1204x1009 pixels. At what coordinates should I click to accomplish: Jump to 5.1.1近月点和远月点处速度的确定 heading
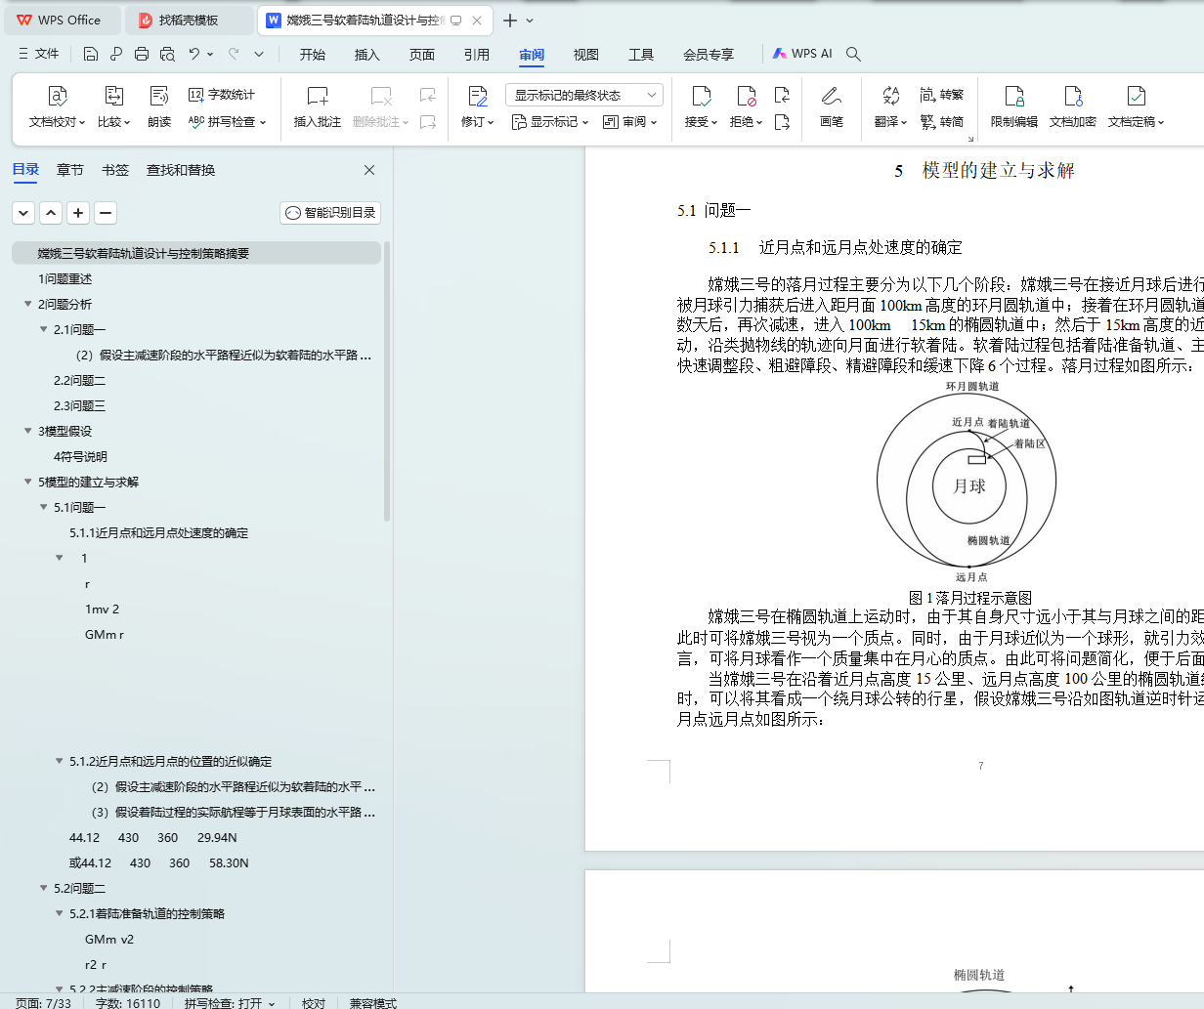coord(158,532)
